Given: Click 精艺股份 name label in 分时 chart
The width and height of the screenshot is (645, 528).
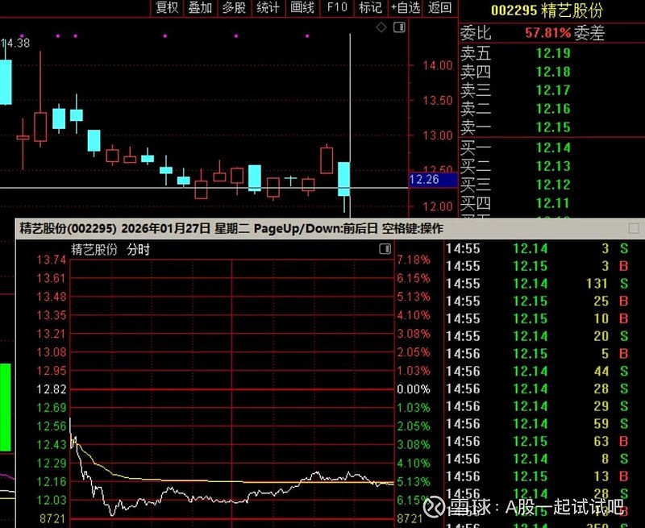Looking at the screenshot, I should (x=94, y=249).
